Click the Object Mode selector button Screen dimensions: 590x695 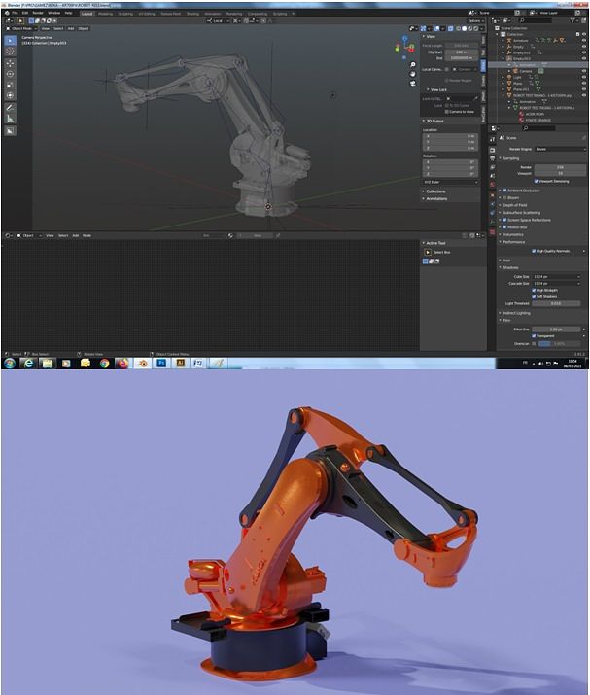[23, 28]
